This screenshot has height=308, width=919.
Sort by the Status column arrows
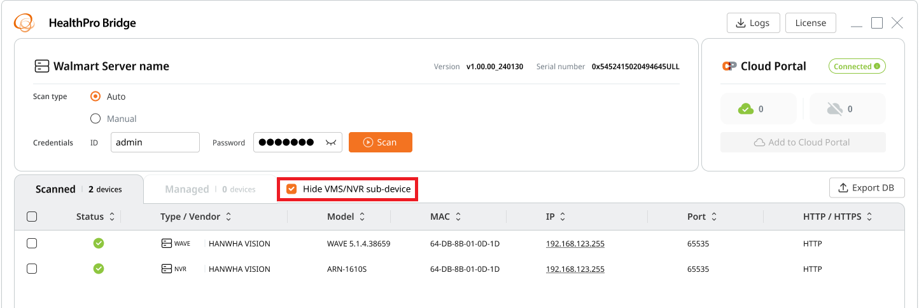coord(112,217)
